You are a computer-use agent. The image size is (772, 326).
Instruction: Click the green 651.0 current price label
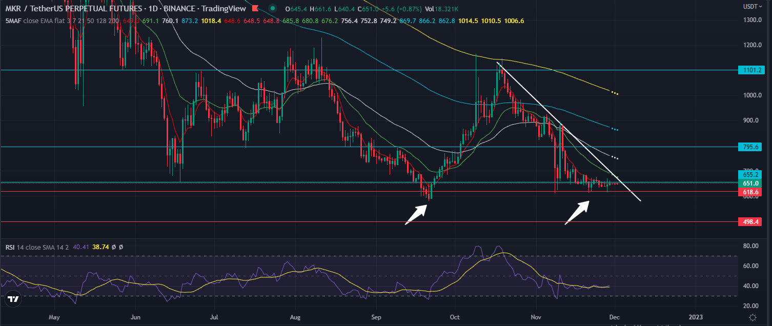coord(750,183)
